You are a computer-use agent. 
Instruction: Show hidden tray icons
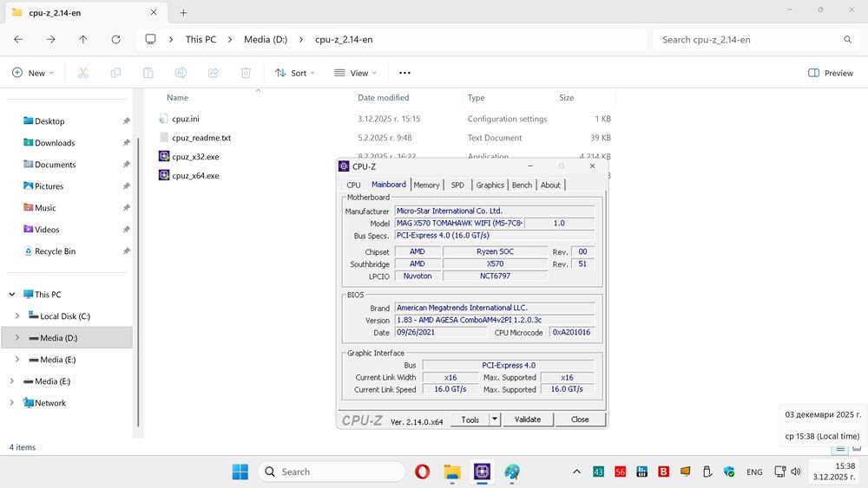click(x=577, y=472)
